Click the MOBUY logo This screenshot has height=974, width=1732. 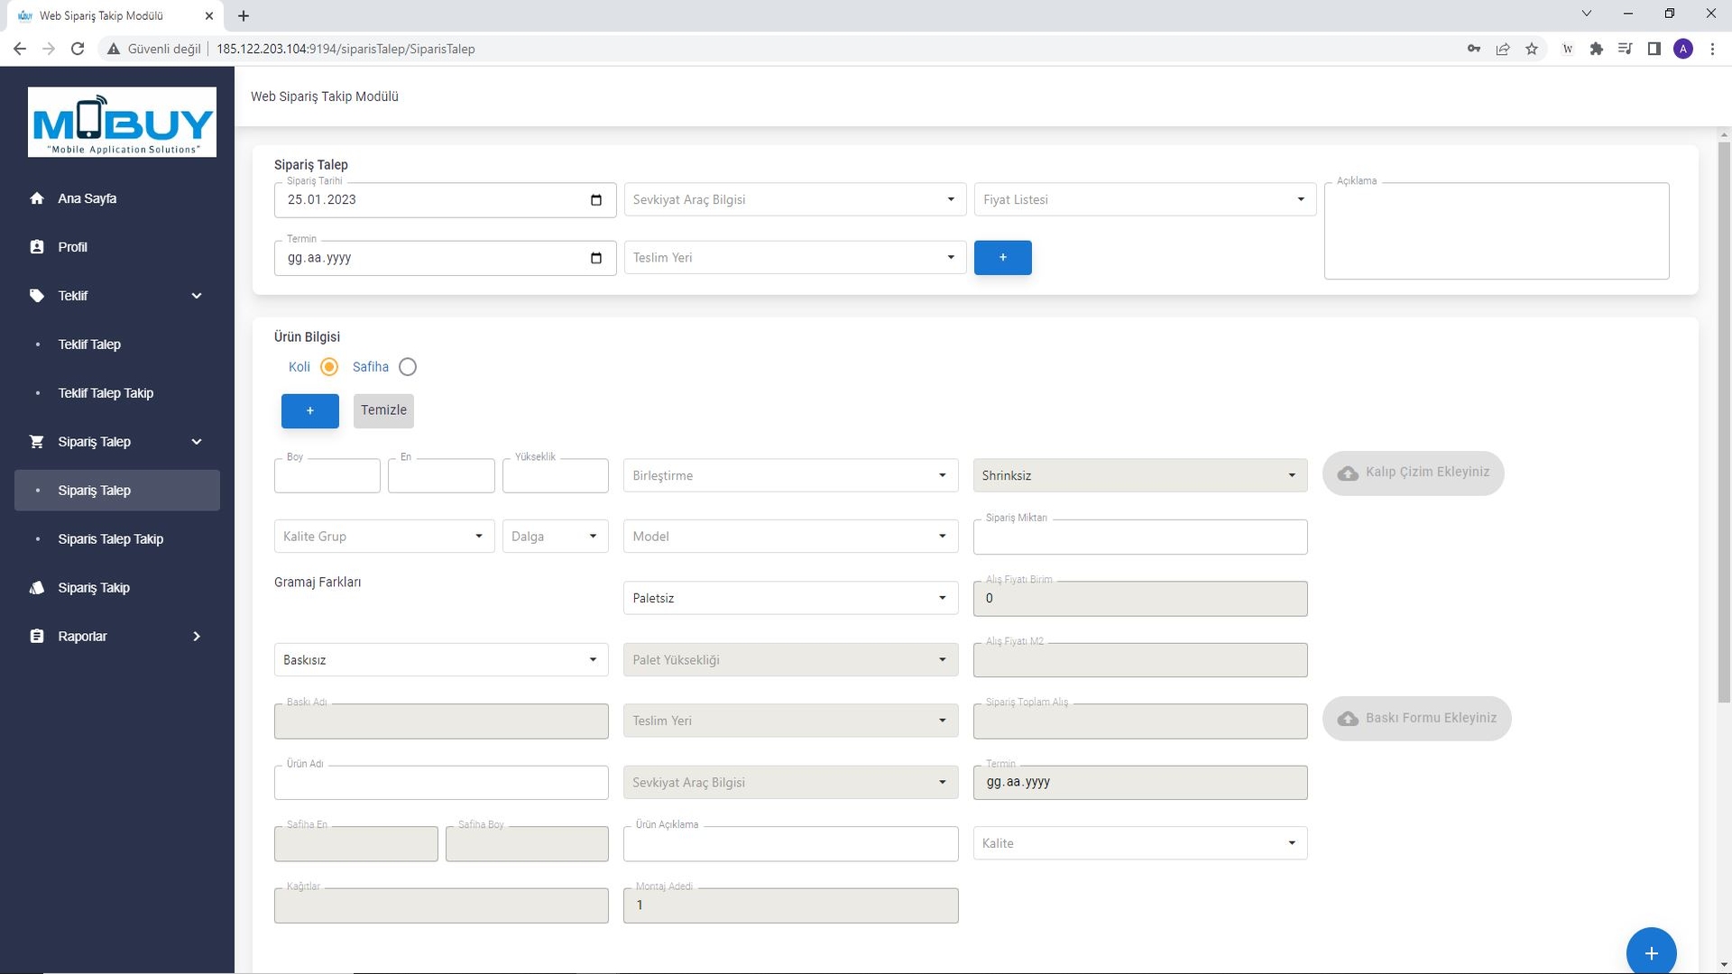(122, 122)
